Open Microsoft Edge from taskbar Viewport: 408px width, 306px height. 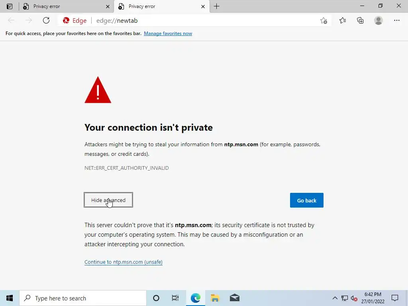tap(195, 298)
